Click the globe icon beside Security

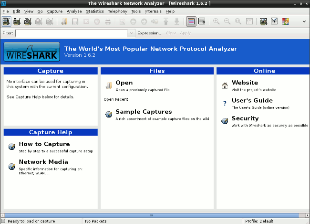point(225,121)
